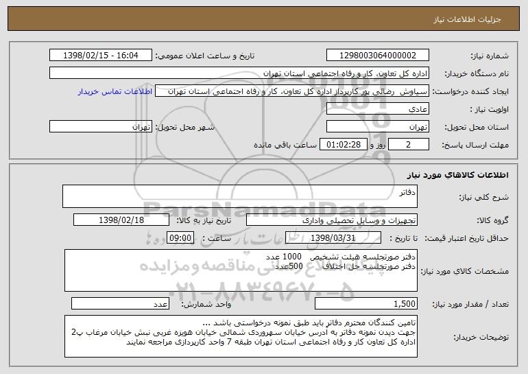The width and height of the screenshot is (528, 374).
Task: Select the جزئیات اطلاعات نیاز header title
Action: 467,19
